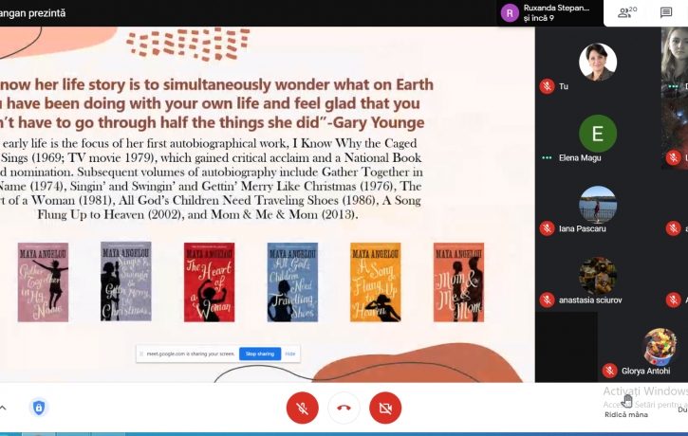Click the 'prezintă' presenter label at top
This screenshot has width=688, height=436.
(46, 13)
